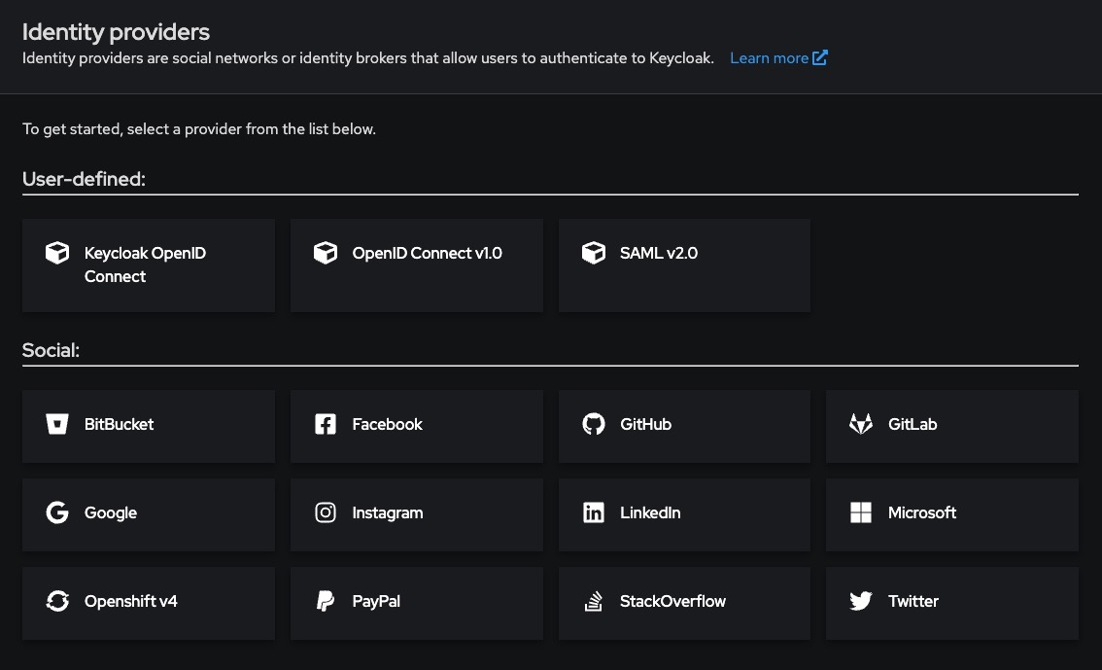Click the GitHub octocat icon
1102x670 pixels.
click(x=593, y=424)
